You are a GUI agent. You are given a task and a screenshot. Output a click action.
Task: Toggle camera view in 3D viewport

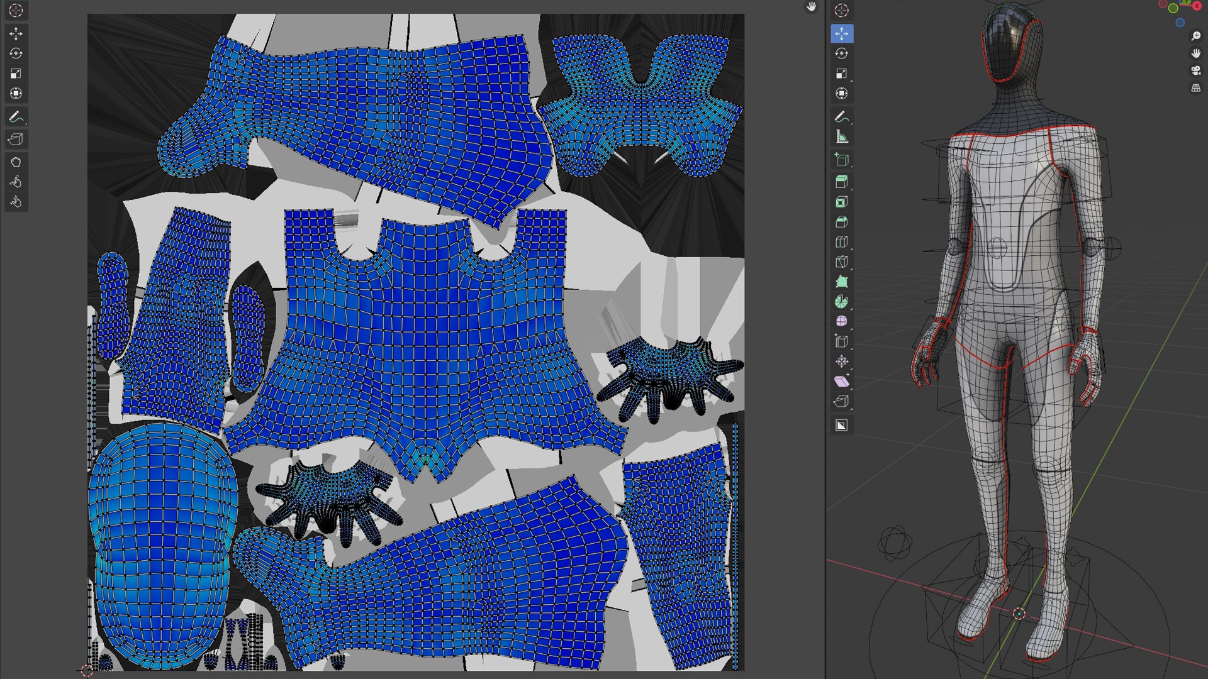(x=1195, y=70)
